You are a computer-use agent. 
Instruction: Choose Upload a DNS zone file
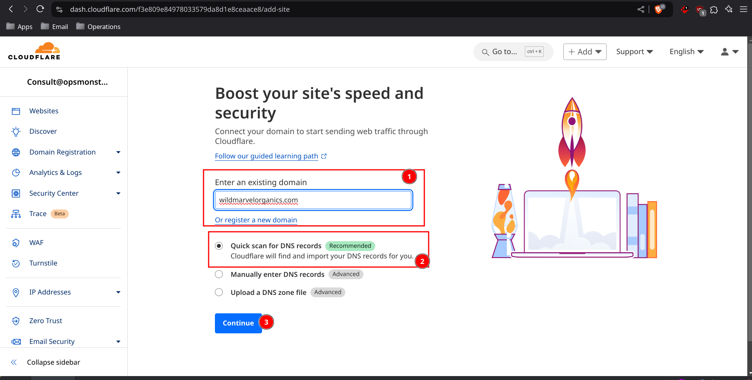(x=219, y=293)
